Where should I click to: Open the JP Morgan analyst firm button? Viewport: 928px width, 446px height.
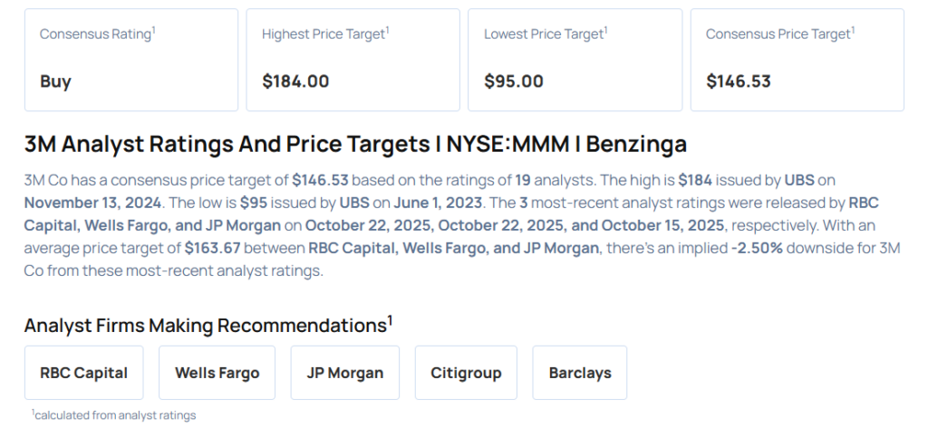click(344, 373)
